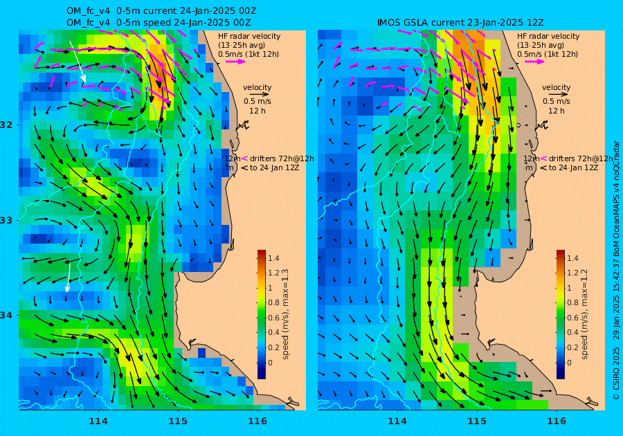Click the 1.4 tick on left colour bar
Viewport: 623px width, 436px height.
click(x=273, y=258)
